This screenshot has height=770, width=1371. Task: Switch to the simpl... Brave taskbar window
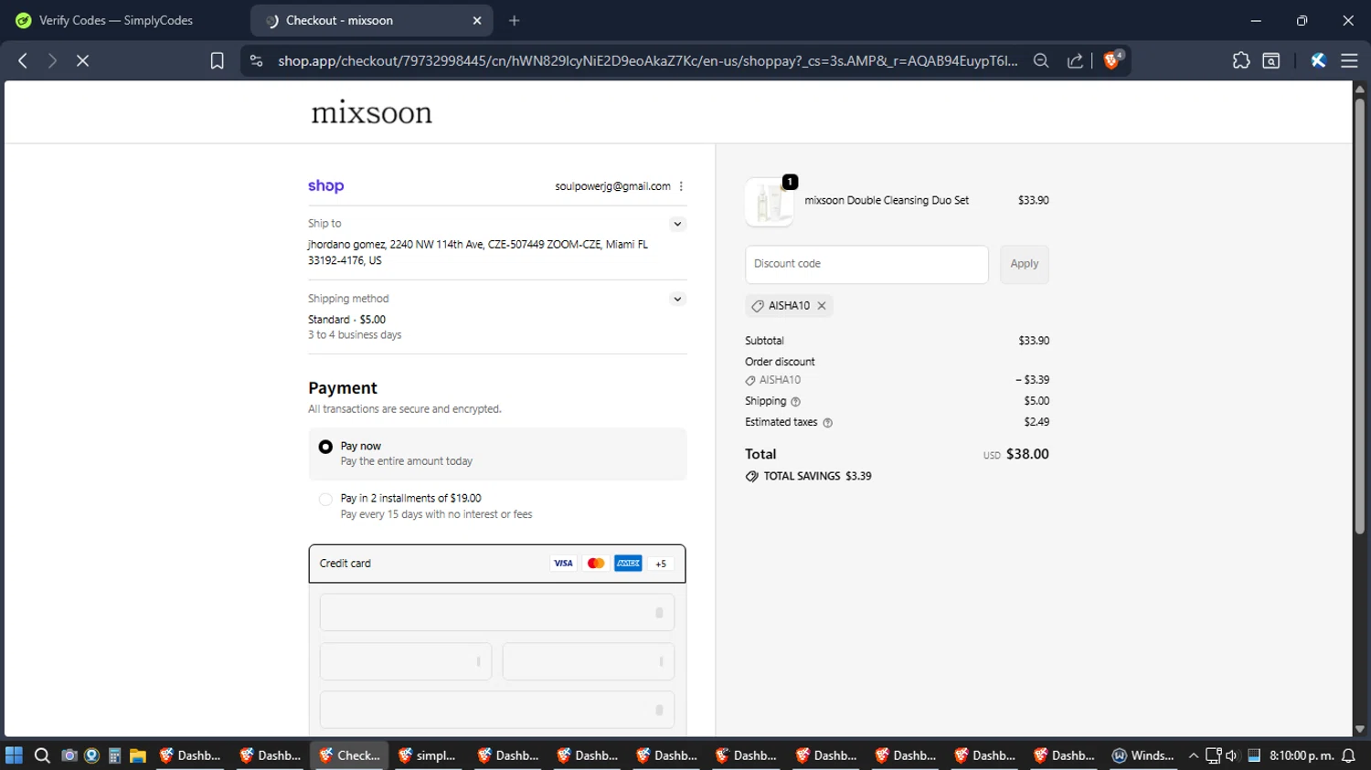(x=430, y=755)
